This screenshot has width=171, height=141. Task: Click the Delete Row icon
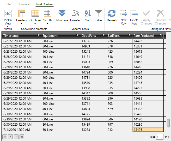tap(134, 14)
